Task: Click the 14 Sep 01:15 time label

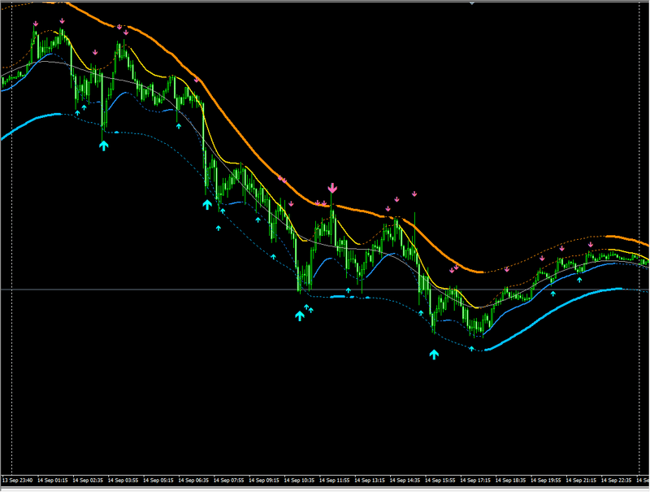Action: point(53,481)
